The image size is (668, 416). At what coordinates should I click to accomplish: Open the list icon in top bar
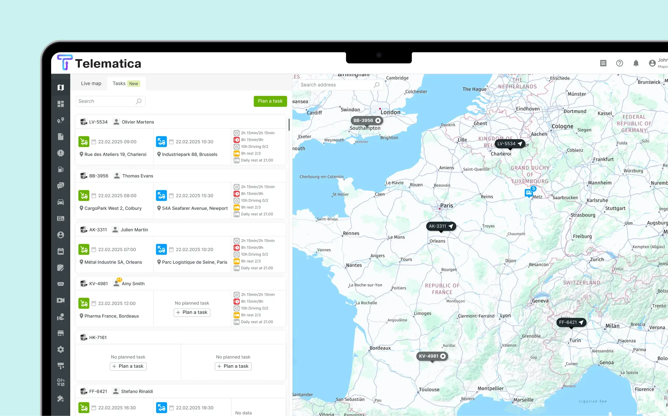point(603,63)
